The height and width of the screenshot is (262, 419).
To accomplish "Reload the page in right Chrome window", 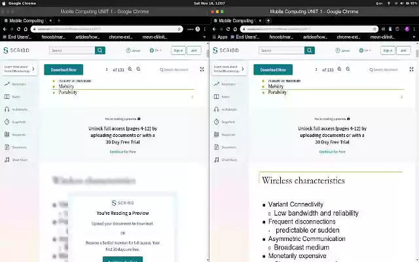I will point(228,29).
